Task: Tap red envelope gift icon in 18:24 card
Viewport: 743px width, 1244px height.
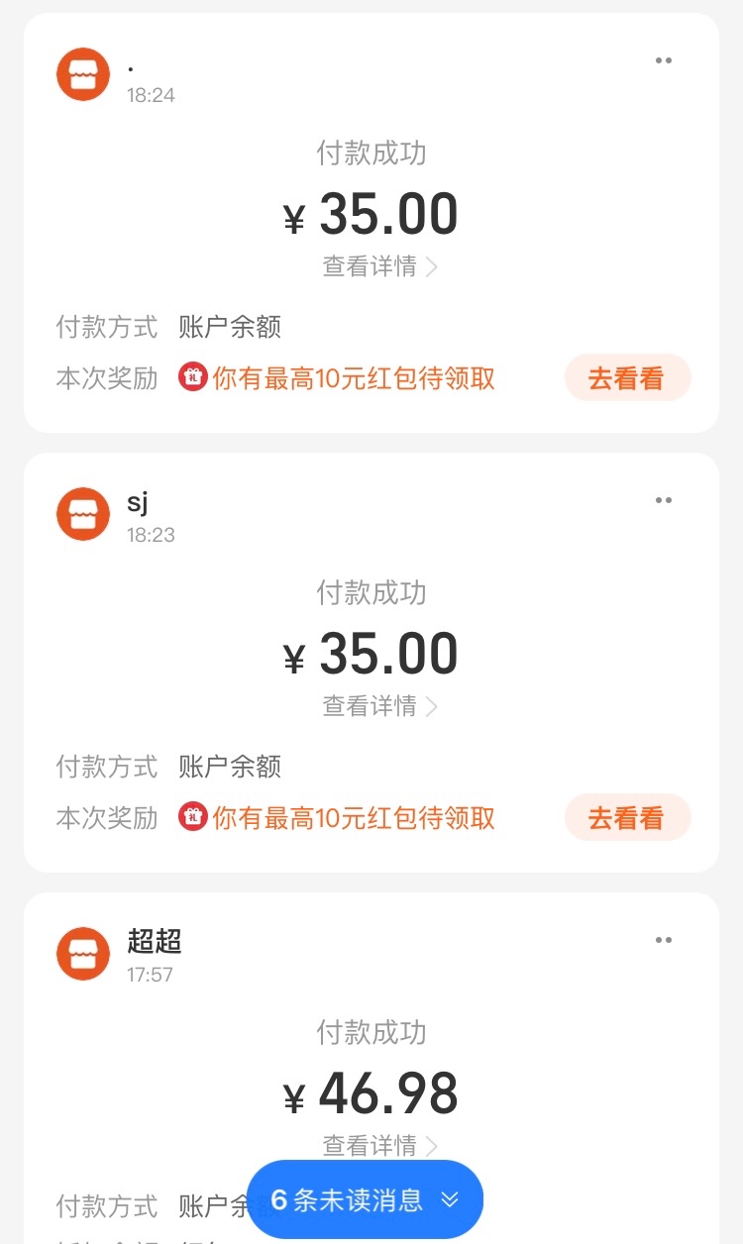Action: click(192, 377)
